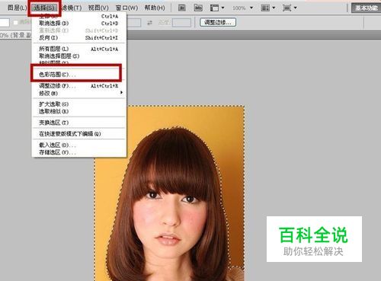Close the open 选择(S) menu
This screenshot has width=381, height=281.
[44, 8]
